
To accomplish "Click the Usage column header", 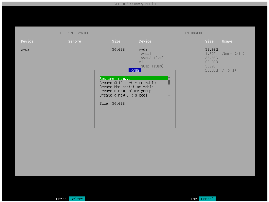I will tap(227, 41).
